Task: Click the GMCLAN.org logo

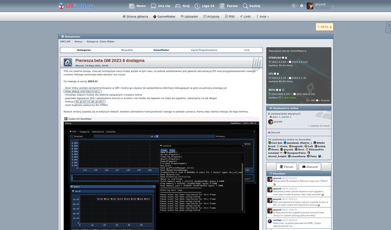Action: tap(76, 6)
